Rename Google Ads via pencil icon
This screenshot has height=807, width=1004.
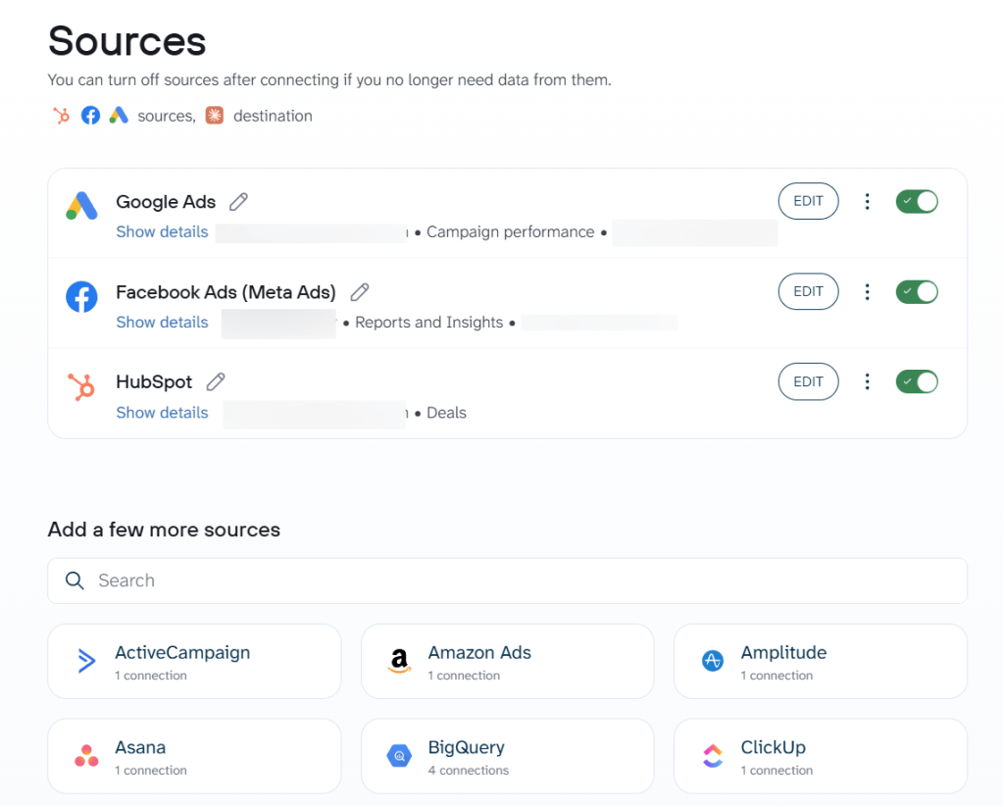[239, 202]
